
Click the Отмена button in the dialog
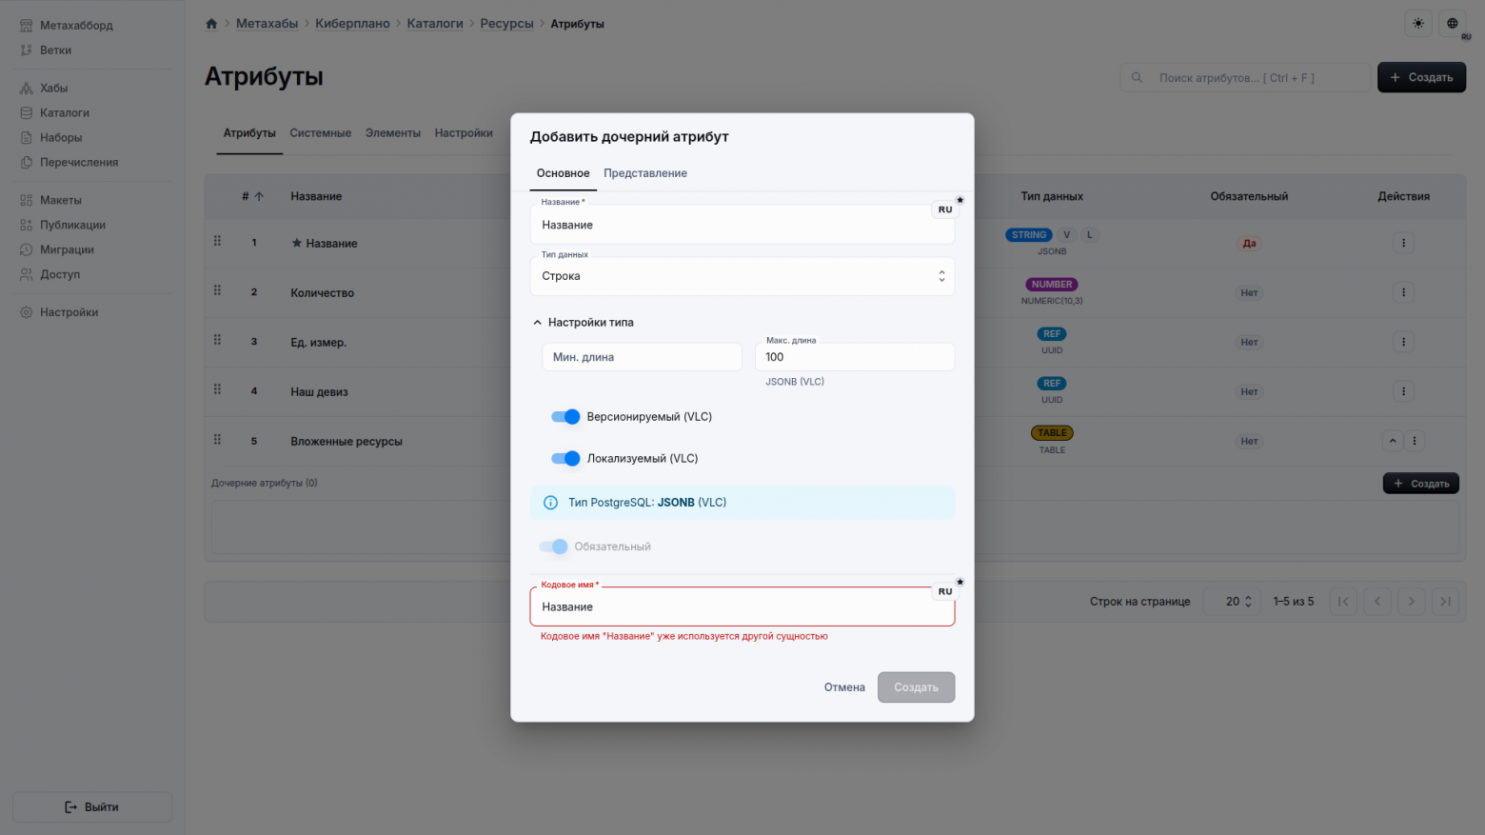point(843,686)
